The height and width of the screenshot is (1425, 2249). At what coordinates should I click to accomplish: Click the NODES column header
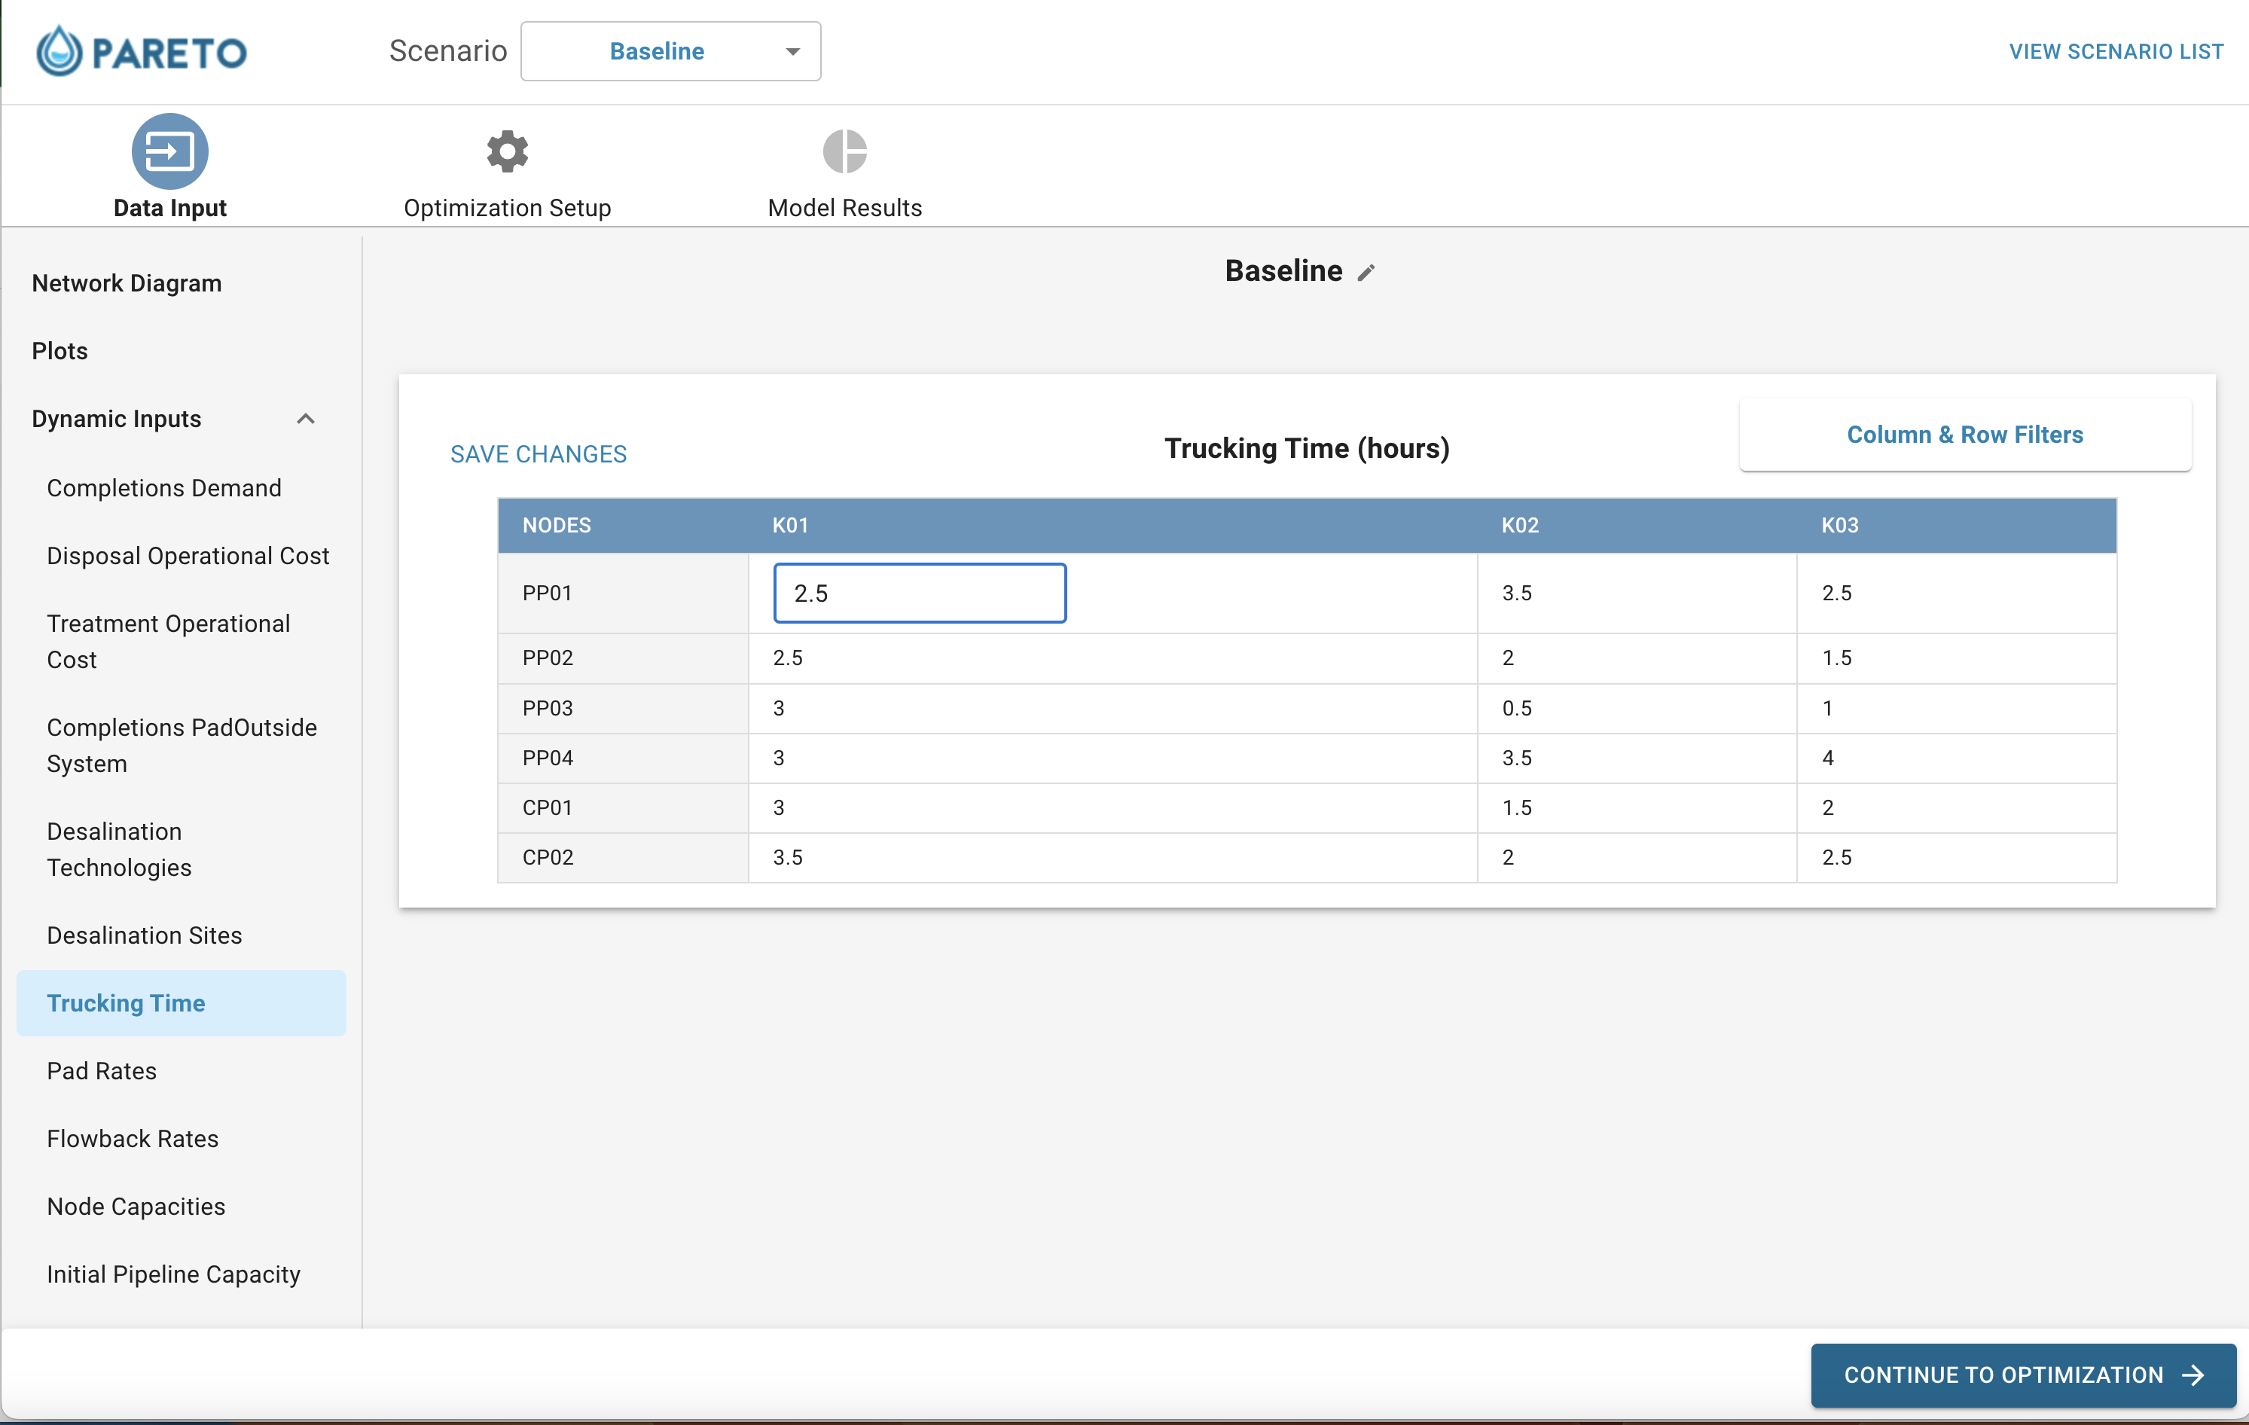(557, 525)
